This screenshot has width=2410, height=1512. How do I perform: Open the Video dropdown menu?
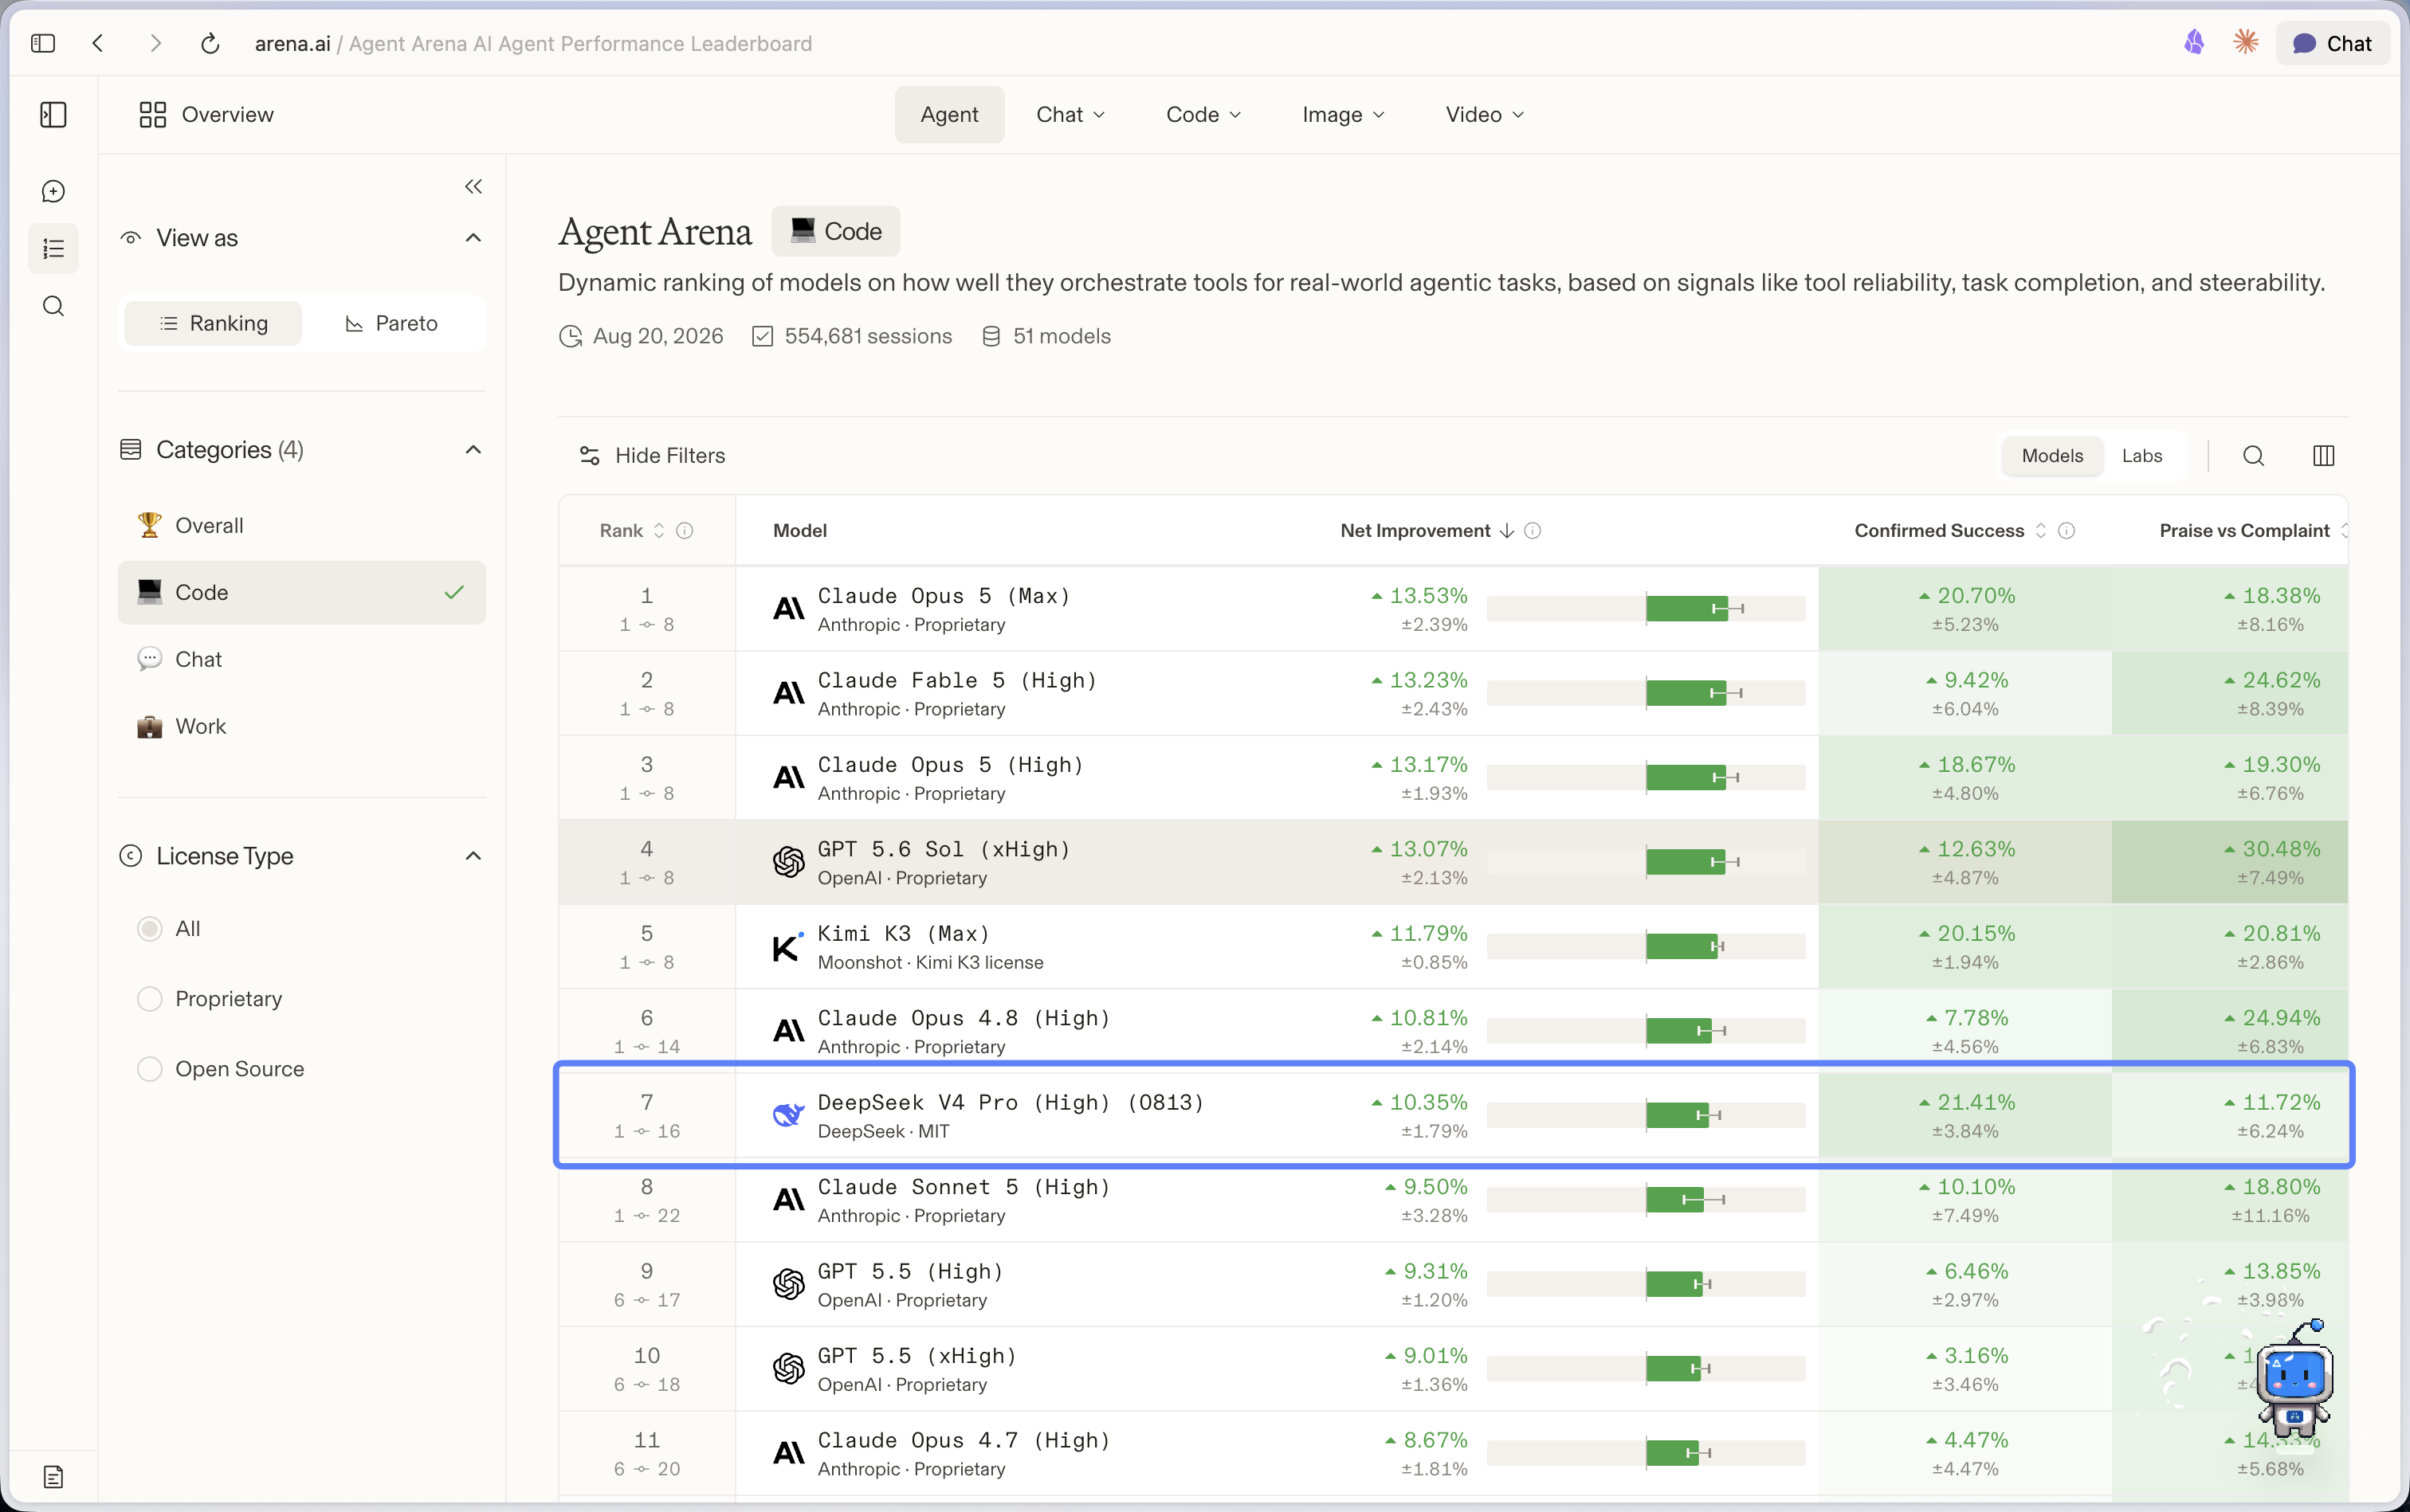click(1485, 115)
